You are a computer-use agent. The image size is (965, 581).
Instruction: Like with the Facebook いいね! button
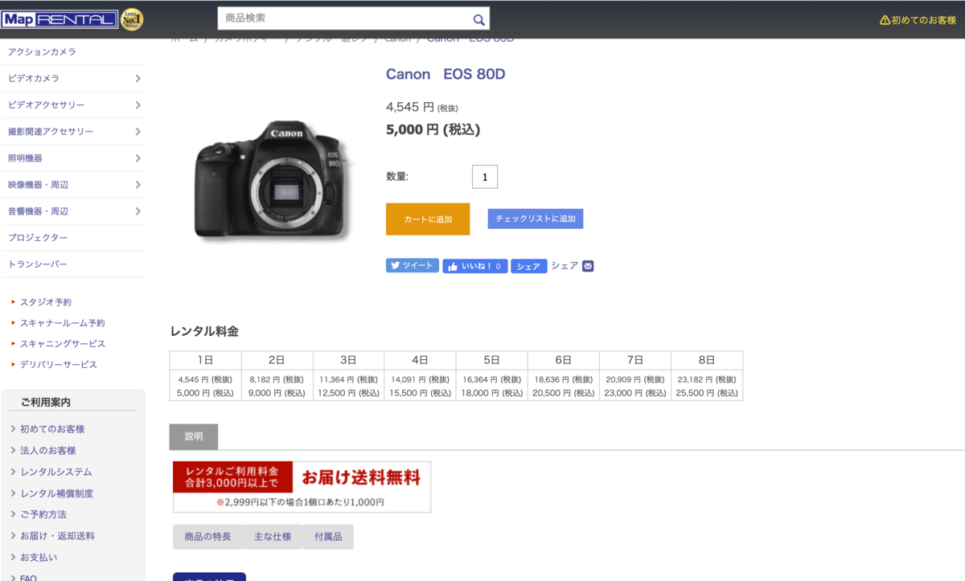[x=475, y=266]
